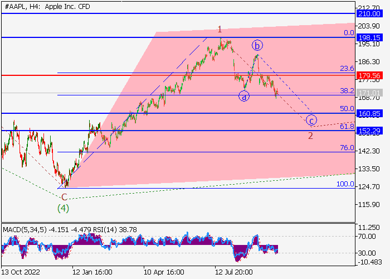Screen dimensions: 390x279
Task: Select the 160.85 blue price label
Action: pyautogui.click(x=369, y=114)
